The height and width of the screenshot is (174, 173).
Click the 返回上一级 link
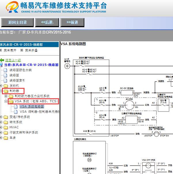13,60
